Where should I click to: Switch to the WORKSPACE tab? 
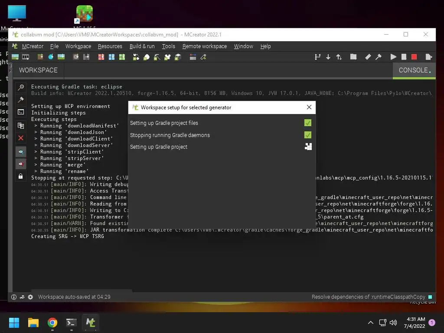38,70
